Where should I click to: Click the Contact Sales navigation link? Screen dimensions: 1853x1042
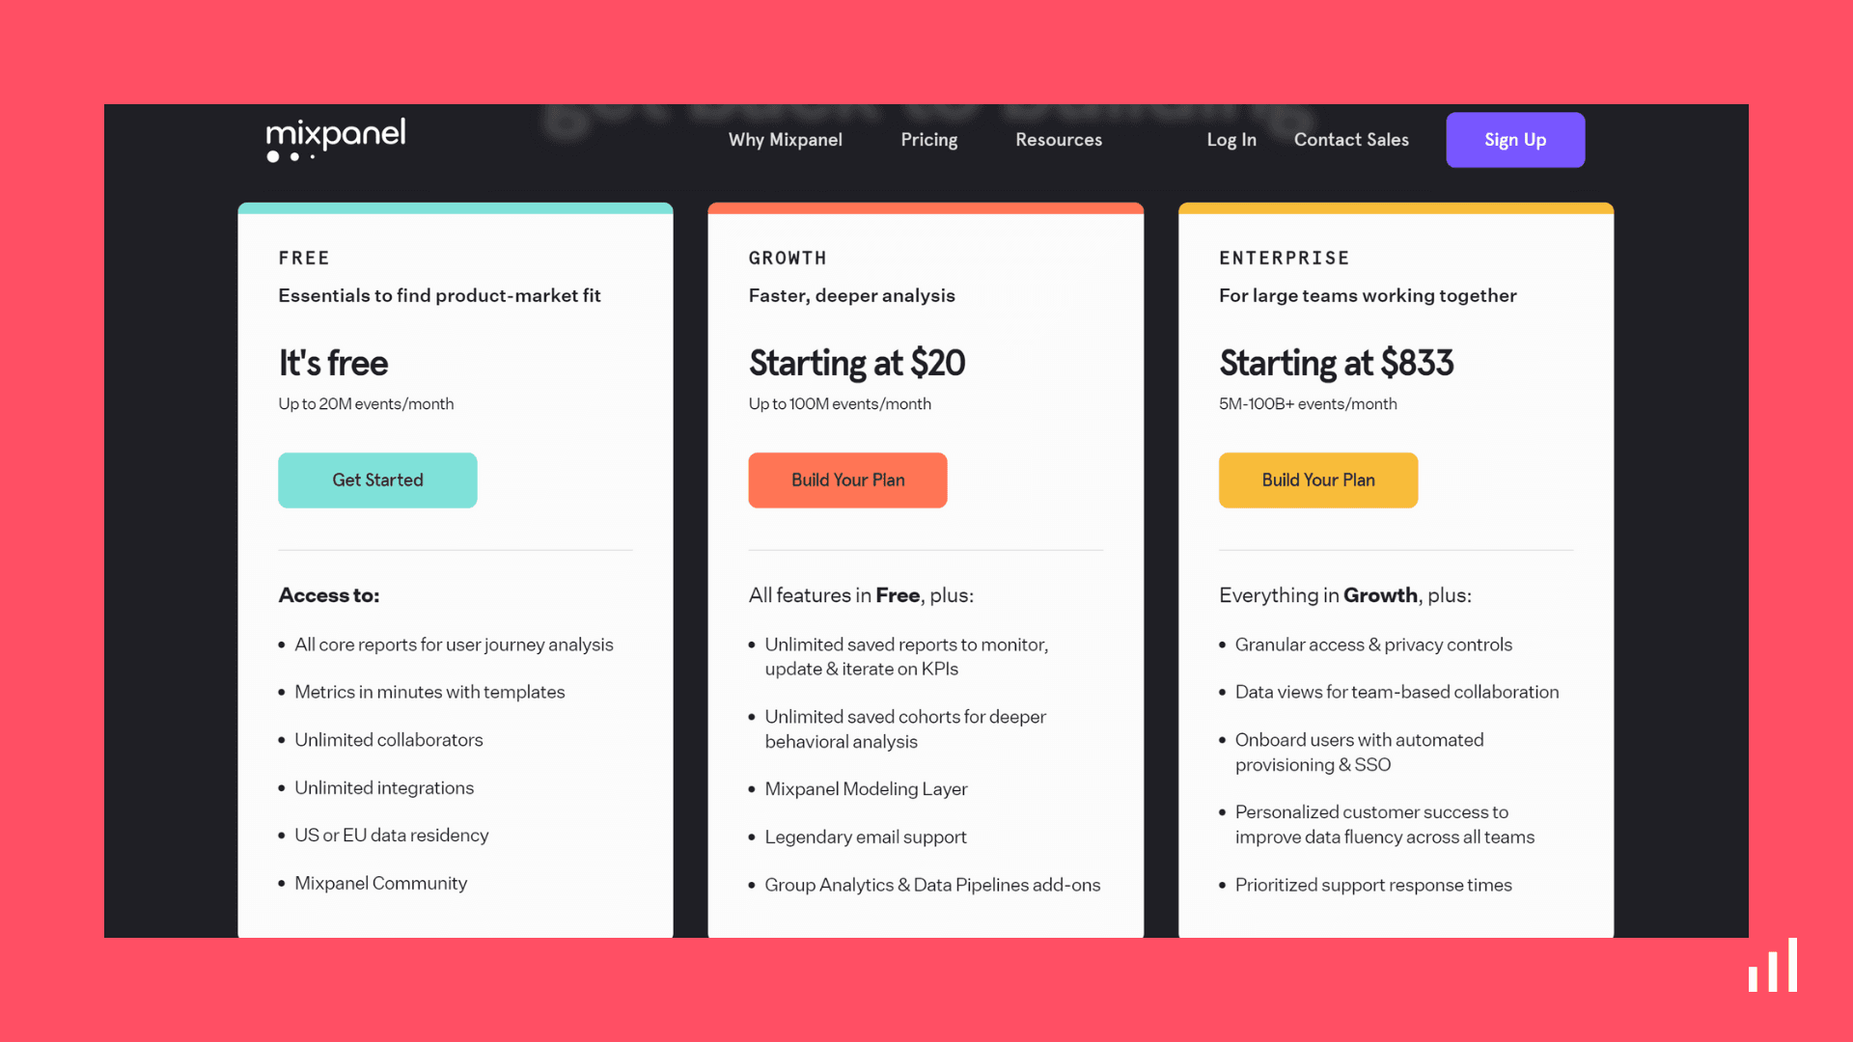point(1351,139)
